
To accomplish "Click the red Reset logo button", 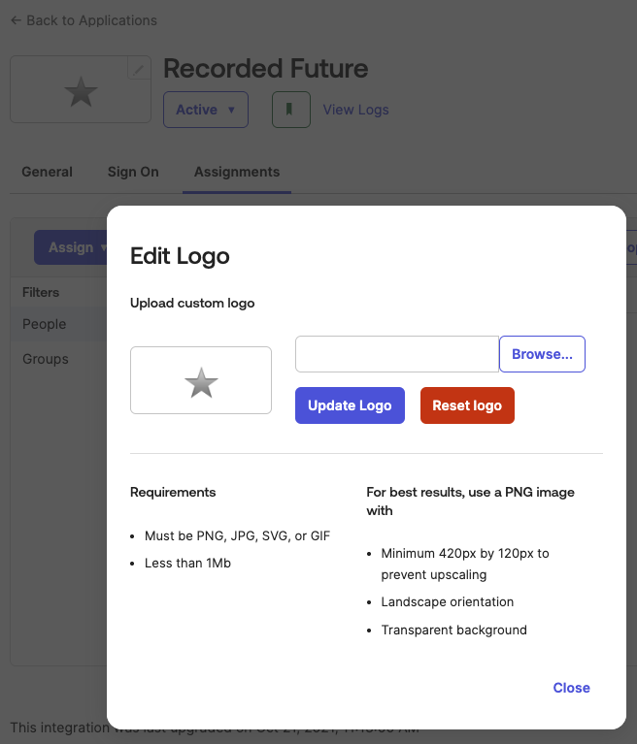I will (x=467, y=405).
